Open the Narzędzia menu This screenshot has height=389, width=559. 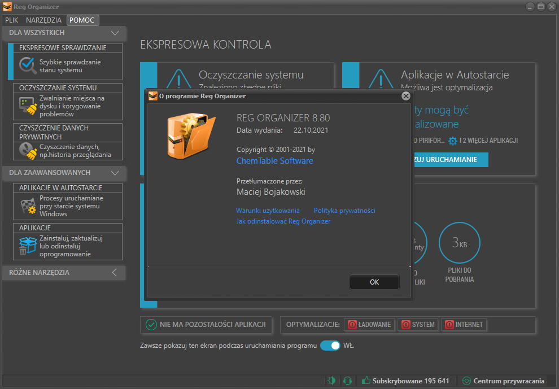click(x=43, y=20)
